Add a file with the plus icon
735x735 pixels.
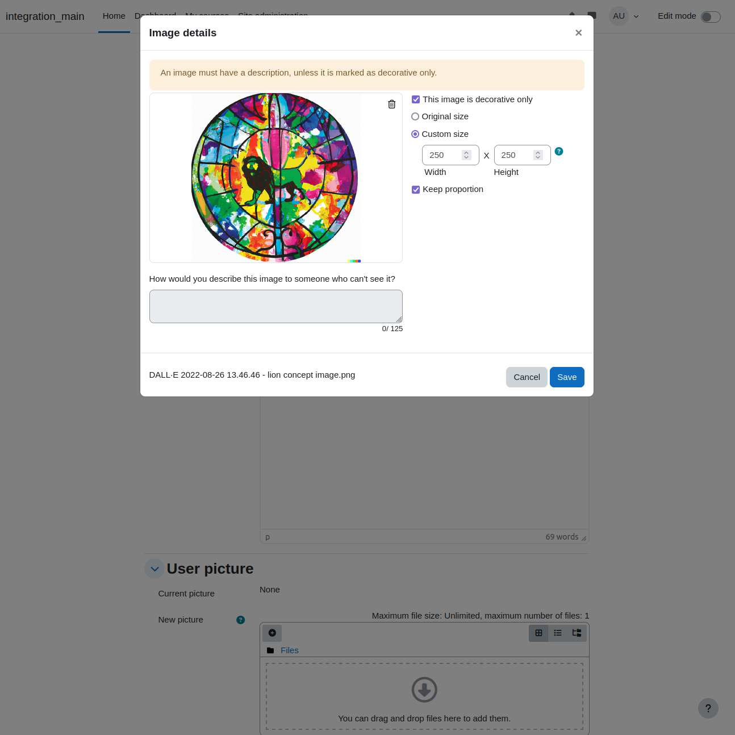point(272,633)
